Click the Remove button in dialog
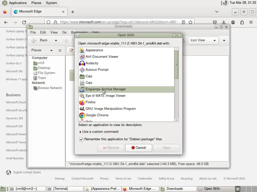The height and width of the screenshot is (192, 257). pos(111,148)
